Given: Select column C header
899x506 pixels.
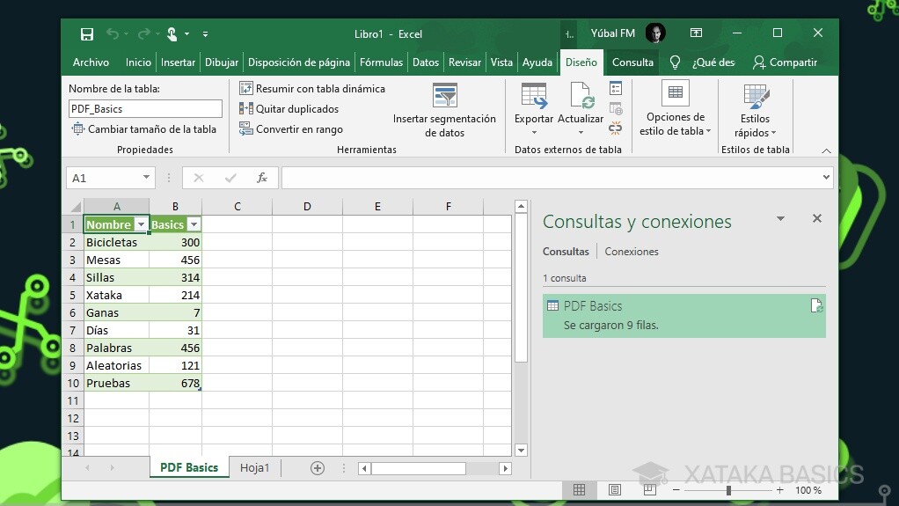Looking at the screenshot, I should 237,206.
